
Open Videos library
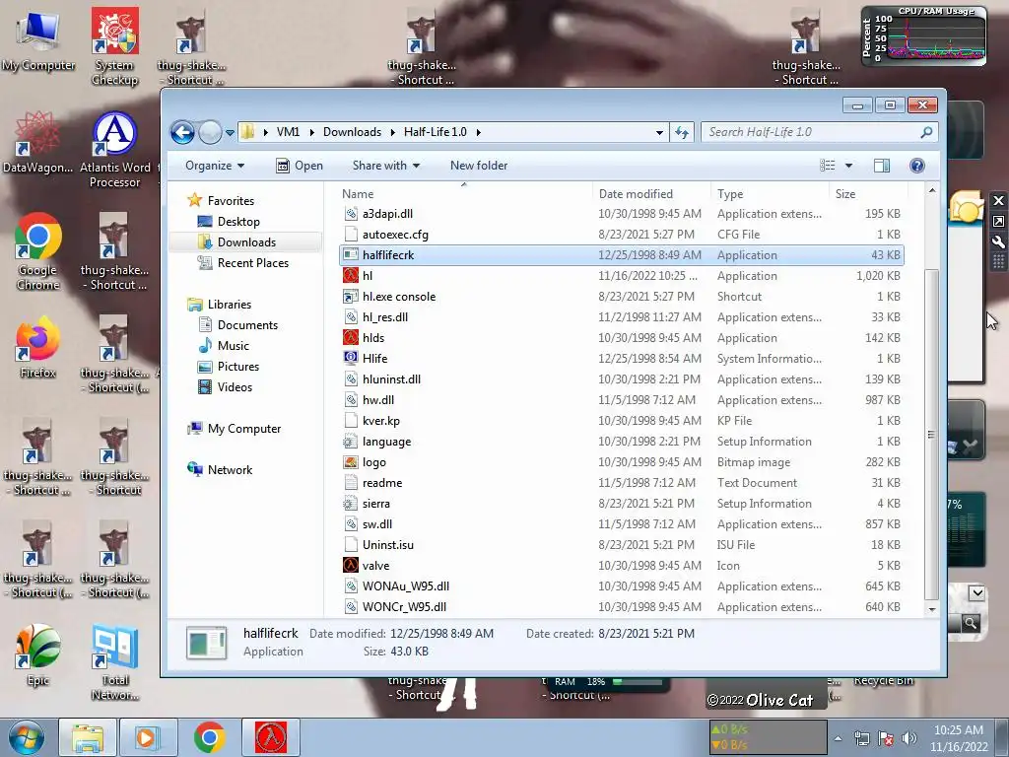point(235,386)
